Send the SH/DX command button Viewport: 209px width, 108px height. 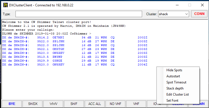(x=33, y=104)
